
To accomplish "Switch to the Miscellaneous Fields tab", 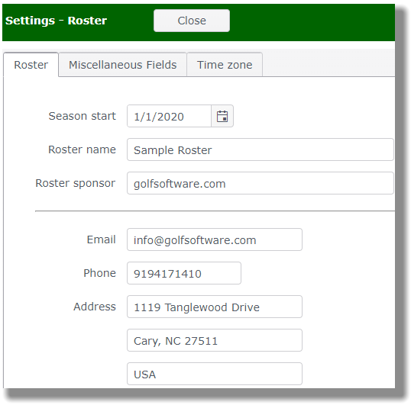I will [123, 65].
